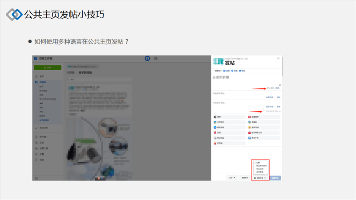Select 保存草稿 save draft in publish menu
This screenshot has height=200, width=356.
click(x=260, y=172)
